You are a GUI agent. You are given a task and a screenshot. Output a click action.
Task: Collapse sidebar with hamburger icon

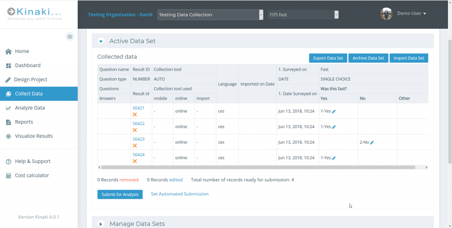(70, 37)
